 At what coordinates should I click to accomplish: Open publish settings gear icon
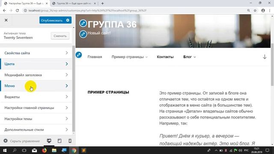[68, 20]
